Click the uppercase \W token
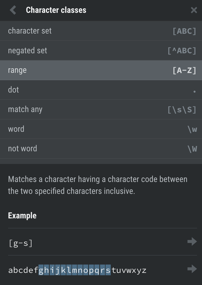 coord(192,149)
